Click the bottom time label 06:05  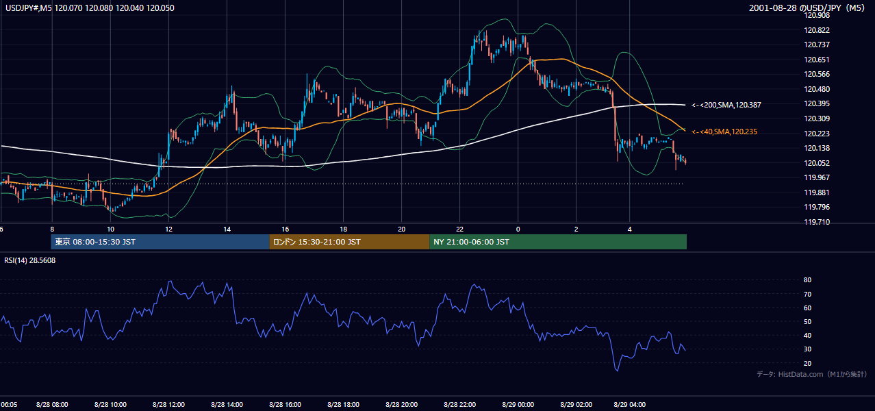9,405
